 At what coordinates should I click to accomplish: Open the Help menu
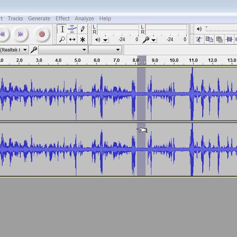(105, 19)
